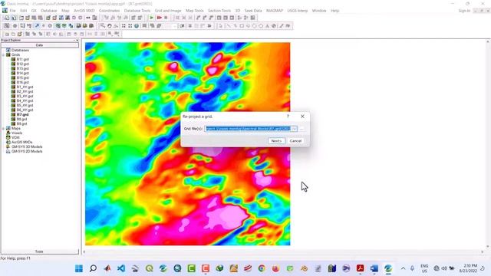Click the first icon in the third toolbar row
Viewport: 491px width, 276px height.
pos(7,34)
